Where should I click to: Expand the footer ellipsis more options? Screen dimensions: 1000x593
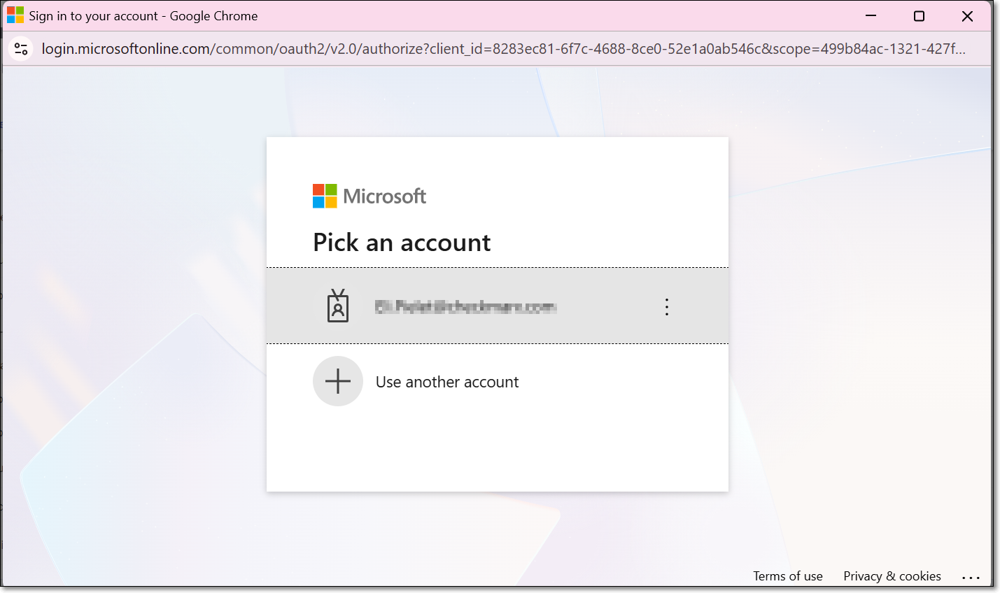click(971, 578)
